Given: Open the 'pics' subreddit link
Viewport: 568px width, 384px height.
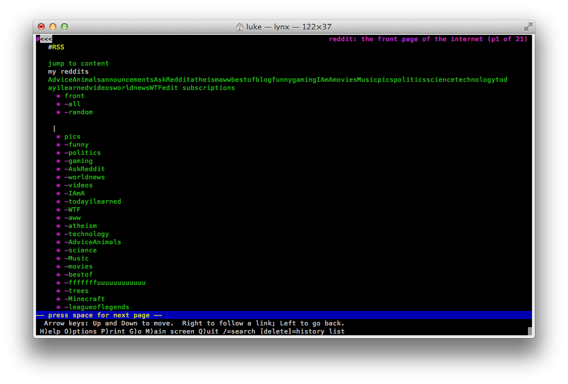Looking at the screenshot, I should pyautogui.click(x=73, y=137).
